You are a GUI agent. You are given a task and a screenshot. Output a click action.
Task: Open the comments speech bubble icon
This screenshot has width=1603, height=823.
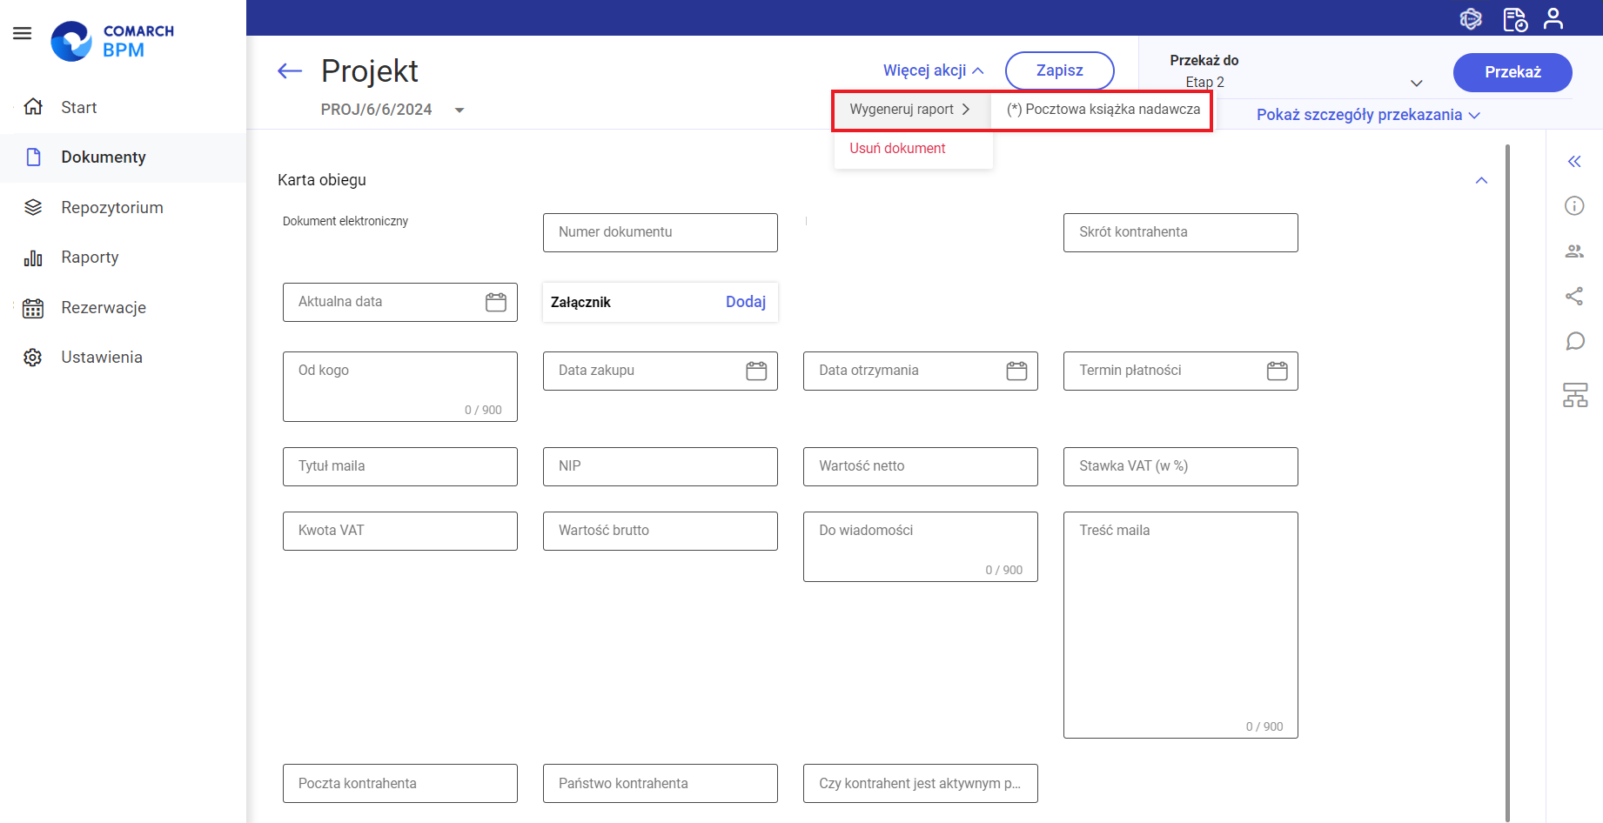(x=1574, y=341)
